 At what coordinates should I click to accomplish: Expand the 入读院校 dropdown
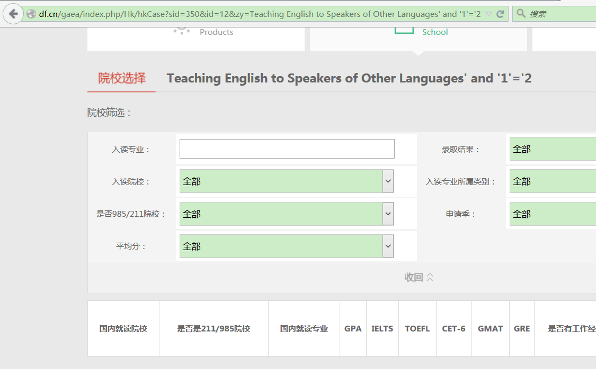388,181
